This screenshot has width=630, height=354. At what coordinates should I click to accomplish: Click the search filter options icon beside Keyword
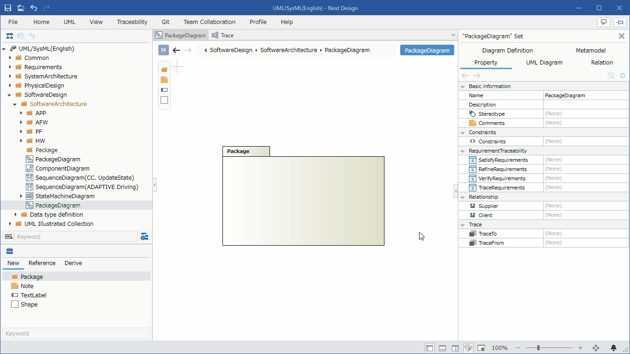[144, 236]
